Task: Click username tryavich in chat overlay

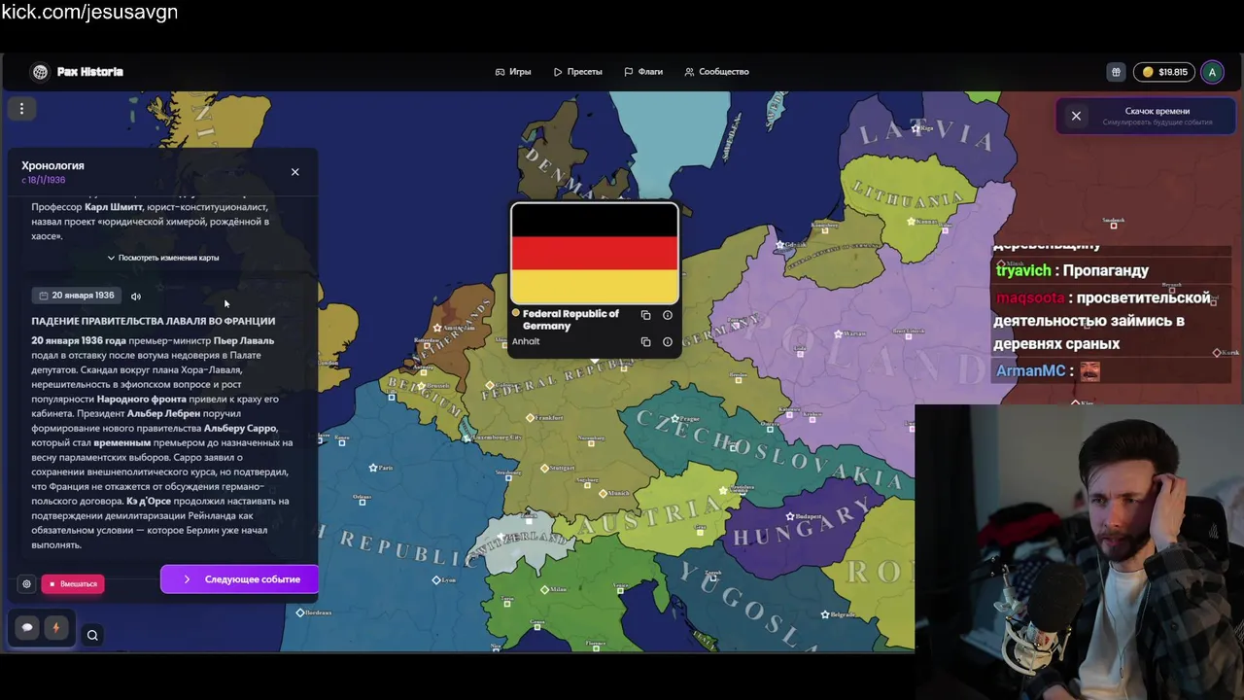Action: 1023,270
